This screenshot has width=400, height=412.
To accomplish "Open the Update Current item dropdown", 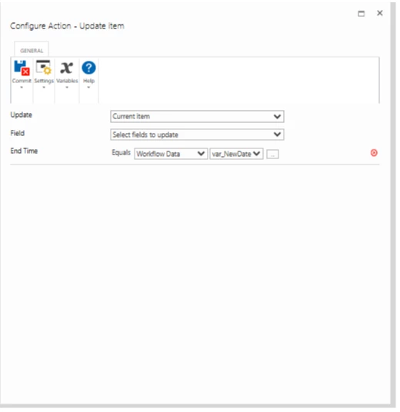I will tap(197, 116).
